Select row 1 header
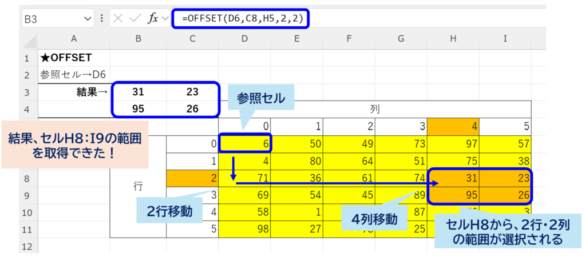This screenshot has height=261, width=586. tap(26, 58)
